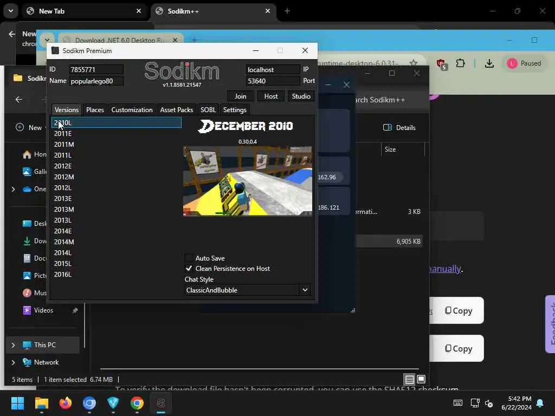Select version 2014E
The width and height of the screenshot is (555, 416).
117,231
